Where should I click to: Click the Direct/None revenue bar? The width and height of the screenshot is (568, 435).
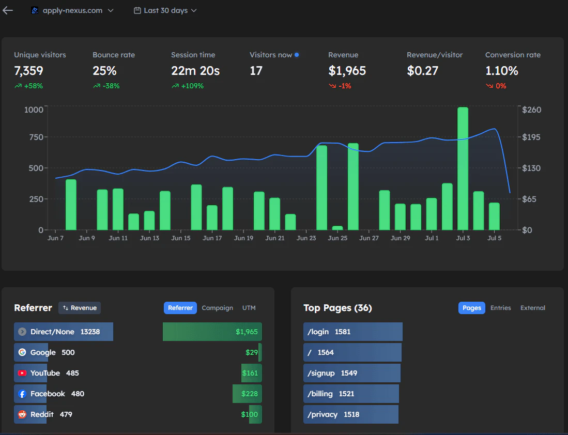coord(212,332)
